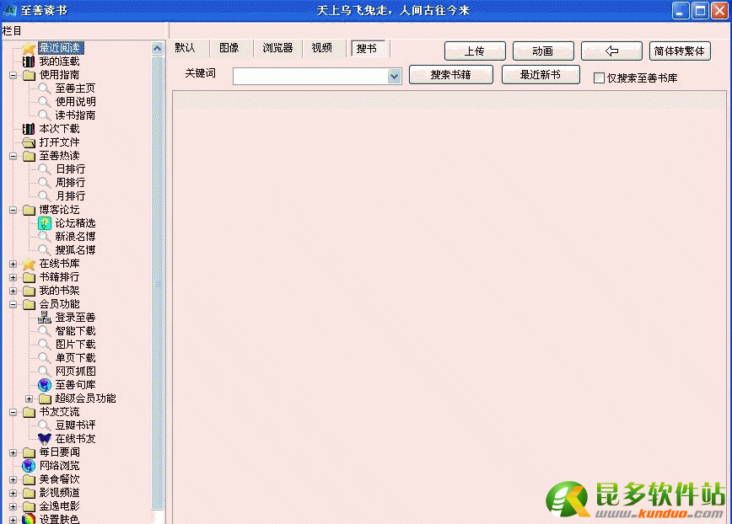Click the globe icon beside 至善句库
Screen dimensions: 732x524
[45, 385]
